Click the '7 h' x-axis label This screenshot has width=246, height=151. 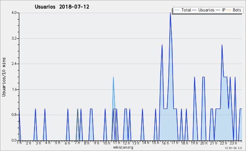[77, 143]
